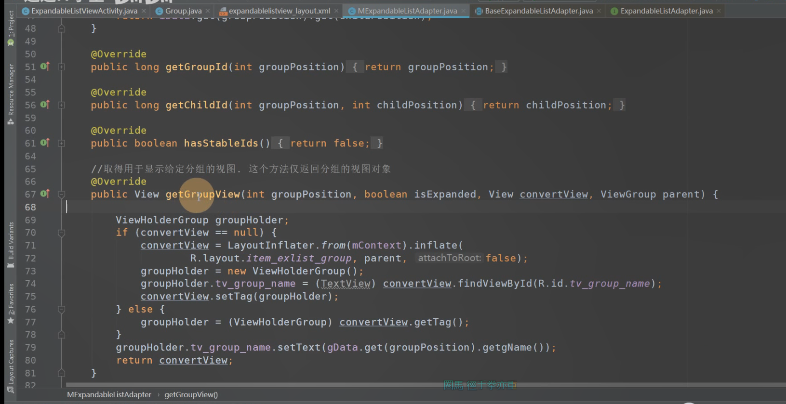
Task: Click hasStableIds method name
Action: (x=221, y=143)
